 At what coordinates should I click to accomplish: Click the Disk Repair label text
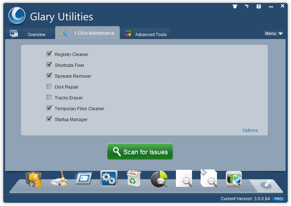coord(67,87)
